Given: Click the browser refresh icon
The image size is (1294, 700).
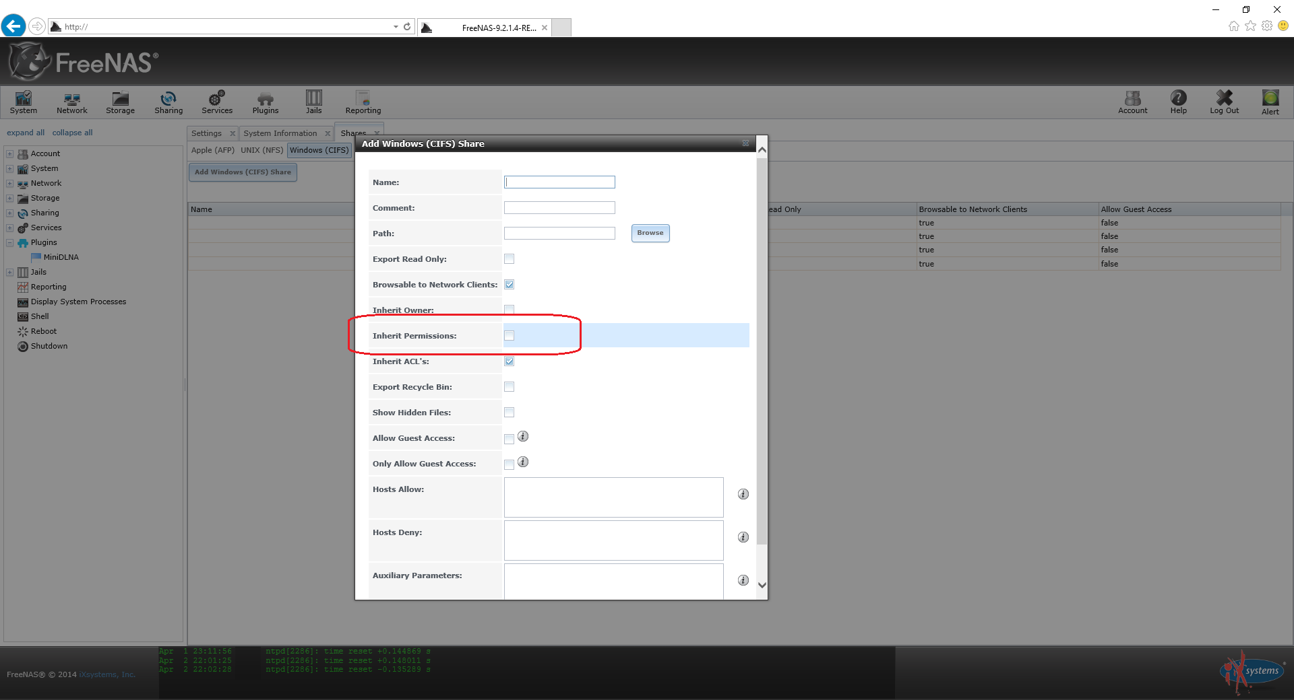Looking at the screenshot, I should (x=407, y=27).
